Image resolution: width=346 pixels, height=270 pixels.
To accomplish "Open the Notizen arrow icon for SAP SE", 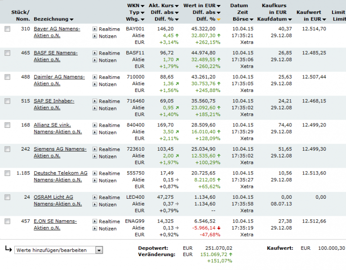I will pyautogui.click(x=95, y=108).
